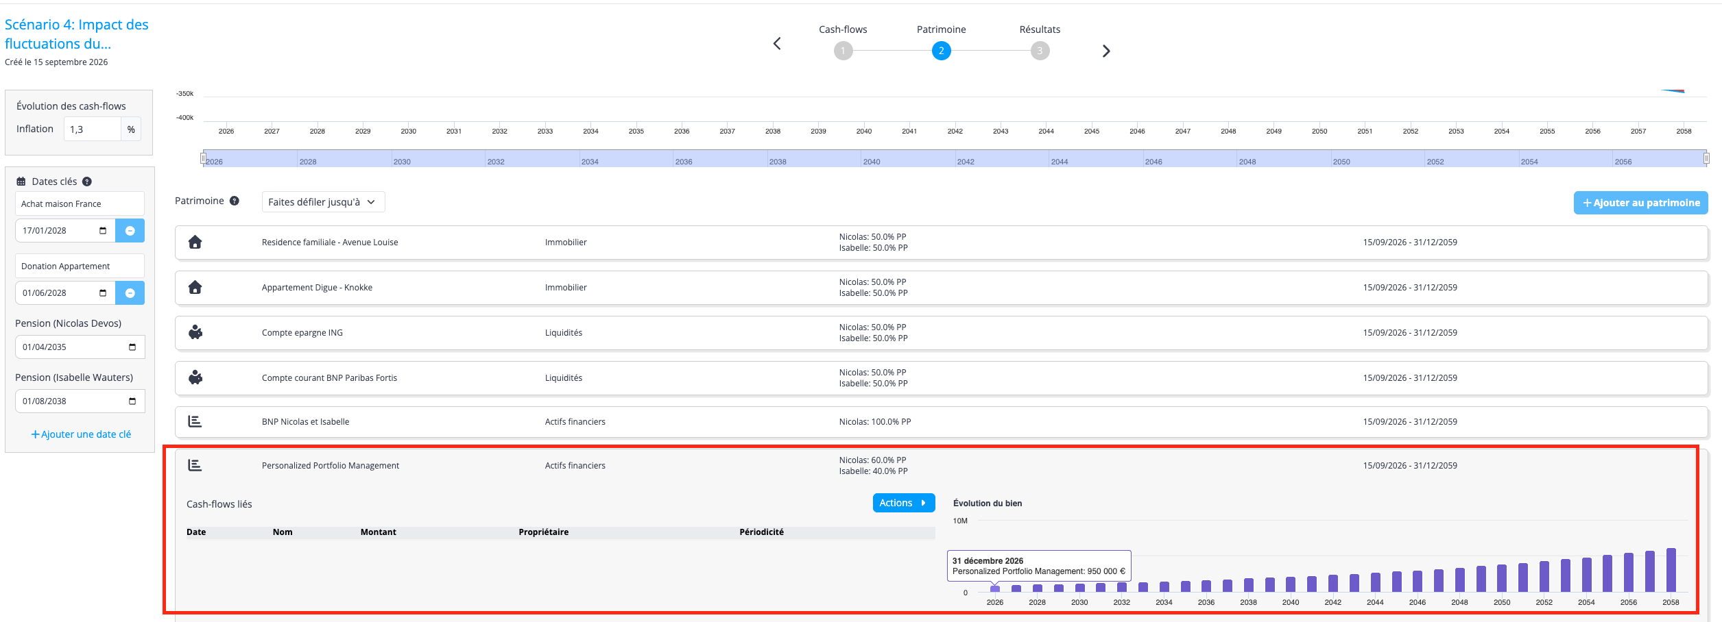
Task: Go to the Cash-flows step
Action: click(843, 51)
